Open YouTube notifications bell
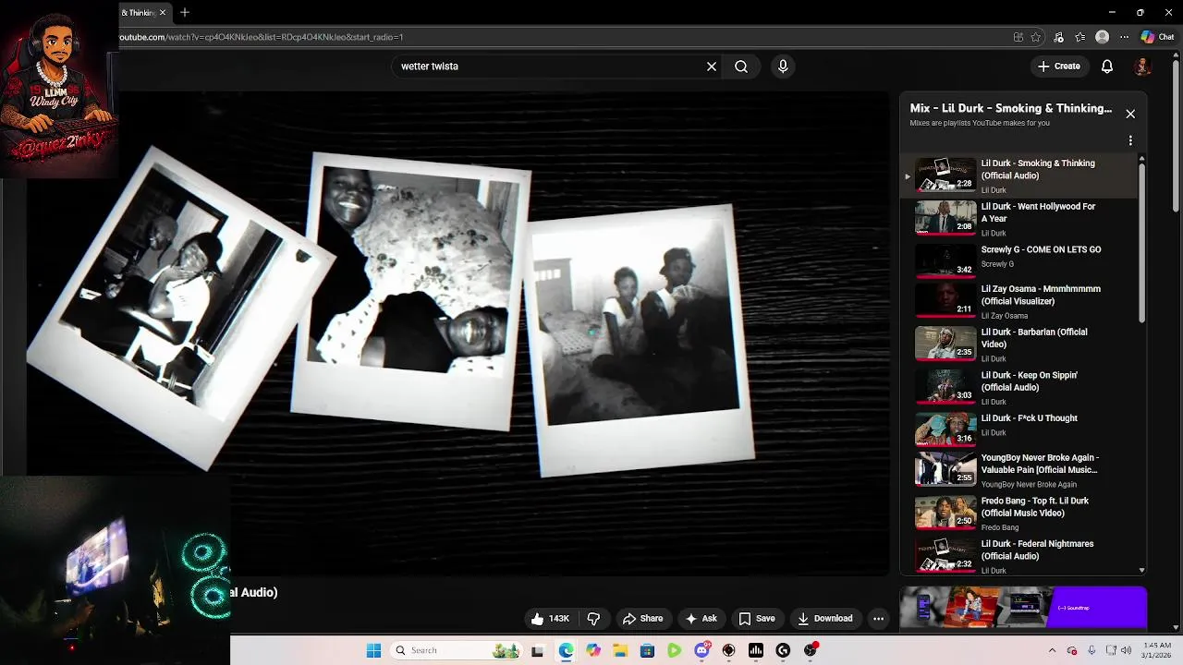This screenshot has height=665, width=1183. 1107,66
